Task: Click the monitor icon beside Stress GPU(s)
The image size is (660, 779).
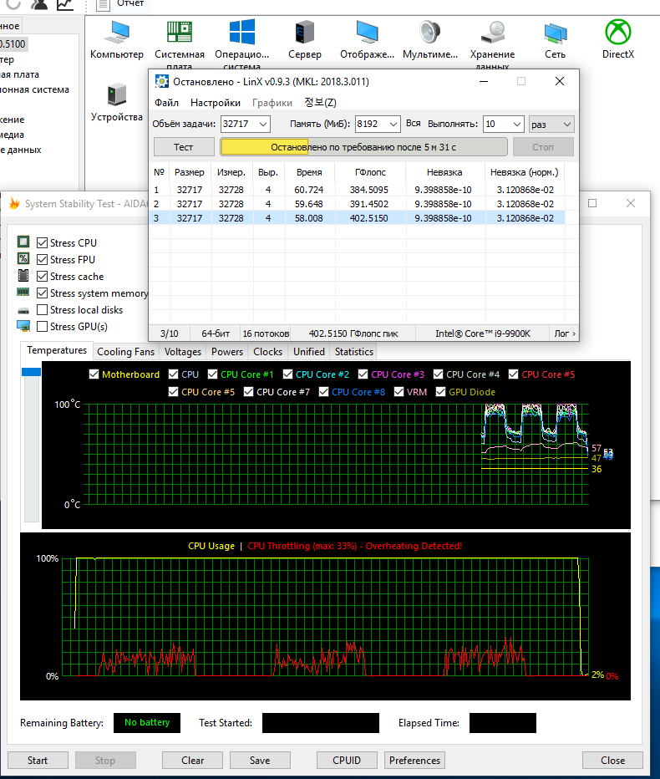Action: click(23, 327)
